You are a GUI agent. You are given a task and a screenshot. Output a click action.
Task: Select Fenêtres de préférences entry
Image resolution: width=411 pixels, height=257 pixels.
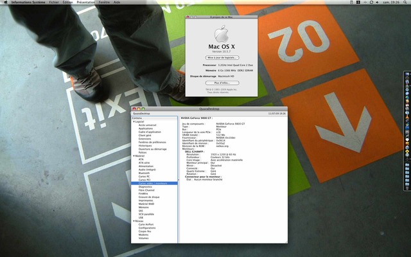152,142
